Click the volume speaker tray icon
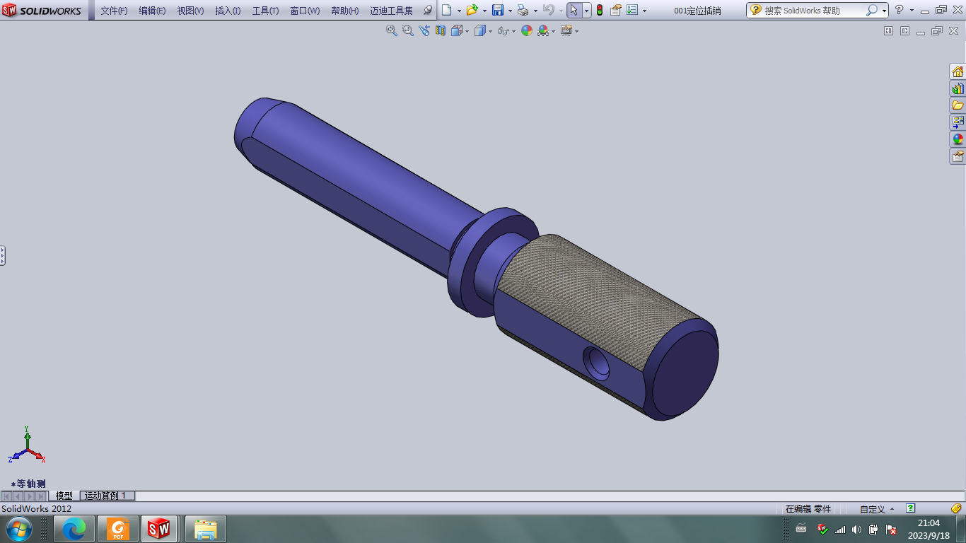Screen dimensions: 966x543 [x=856, y=529]
